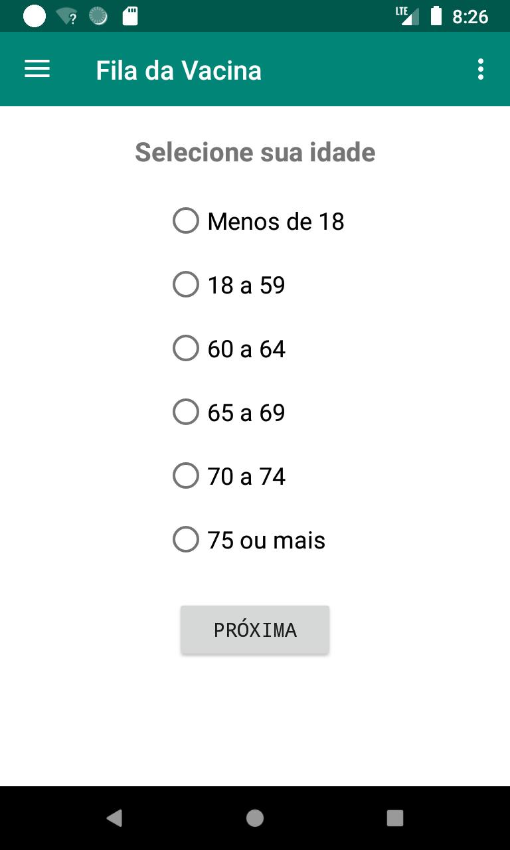This screenshot has width=510, height=850.
Task: Tap the 8:26 clock in status bar
Action: click(x=470, y=17)
